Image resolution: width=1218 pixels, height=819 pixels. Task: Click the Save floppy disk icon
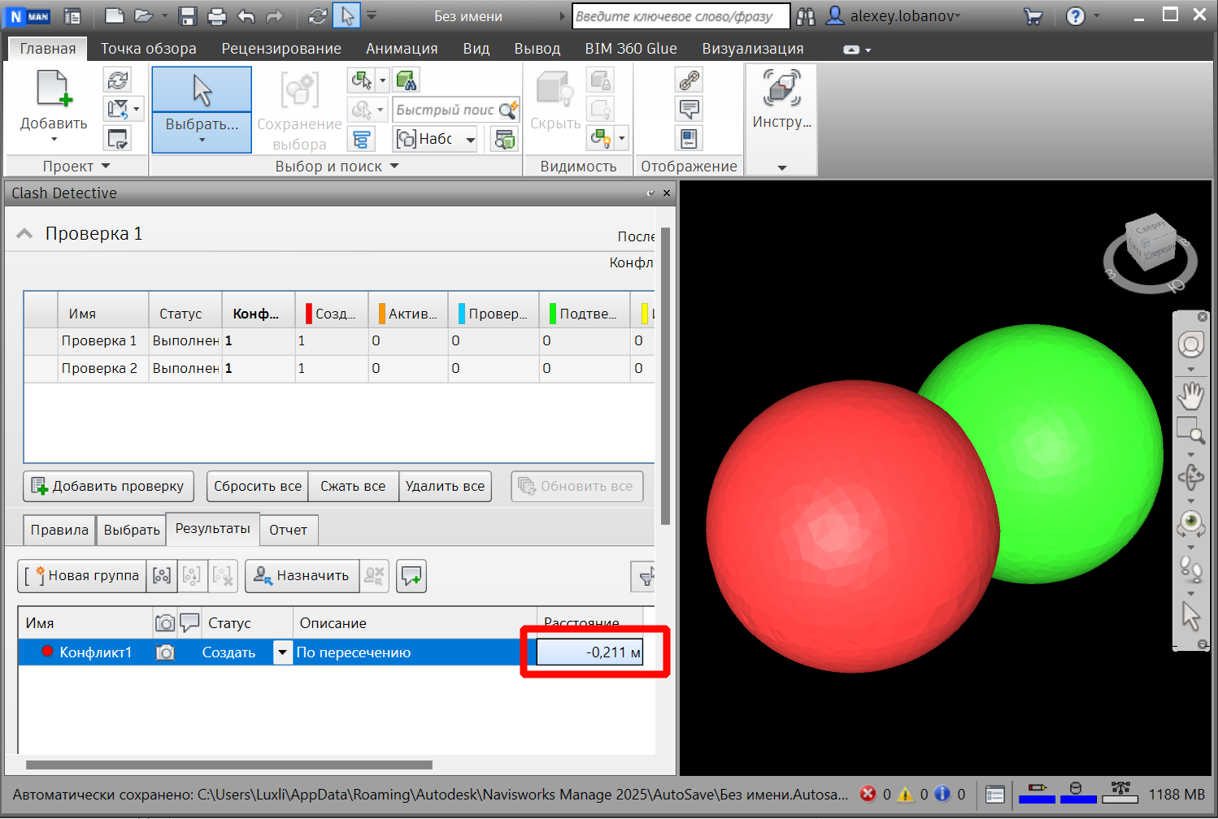(x=188, y=15)
